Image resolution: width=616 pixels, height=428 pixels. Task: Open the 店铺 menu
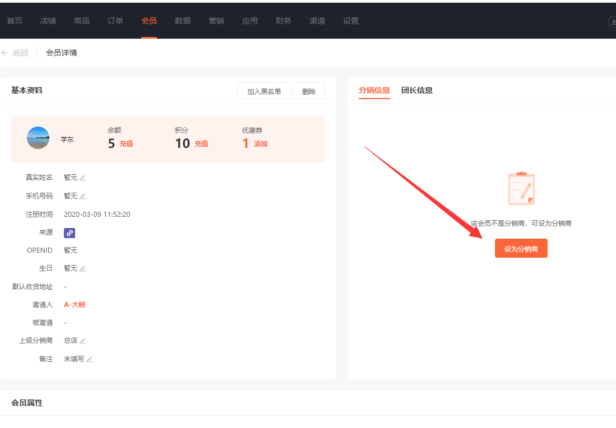point(48,21)
